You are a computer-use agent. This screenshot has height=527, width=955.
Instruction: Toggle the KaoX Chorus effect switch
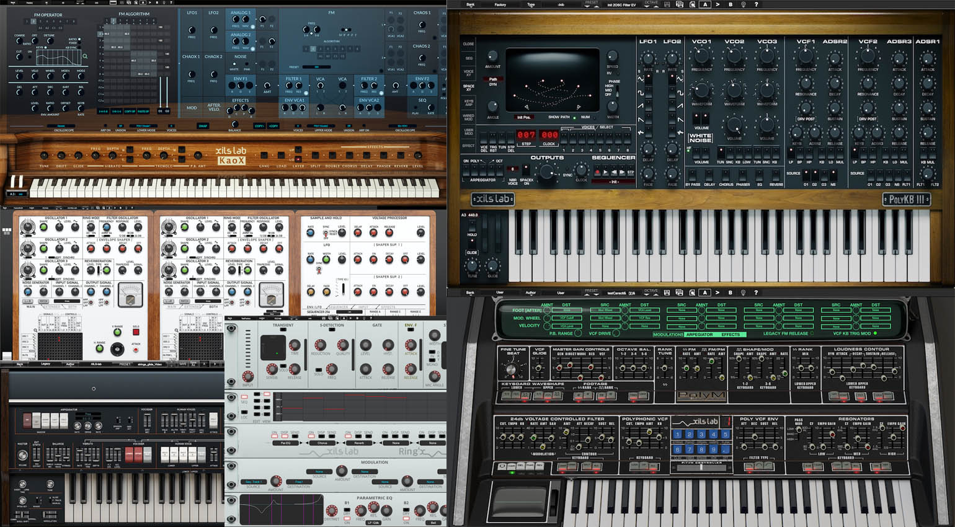tap(349, 156)
